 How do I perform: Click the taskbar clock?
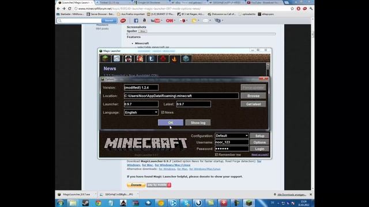[304, 203]
